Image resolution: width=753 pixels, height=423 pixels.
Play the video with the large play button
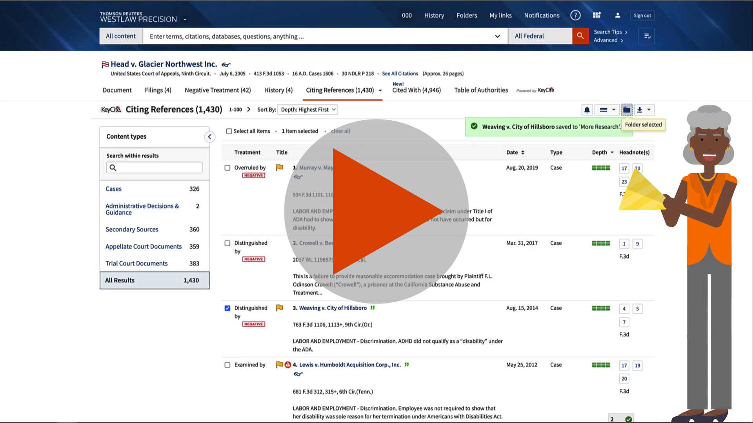coord(376,211)
